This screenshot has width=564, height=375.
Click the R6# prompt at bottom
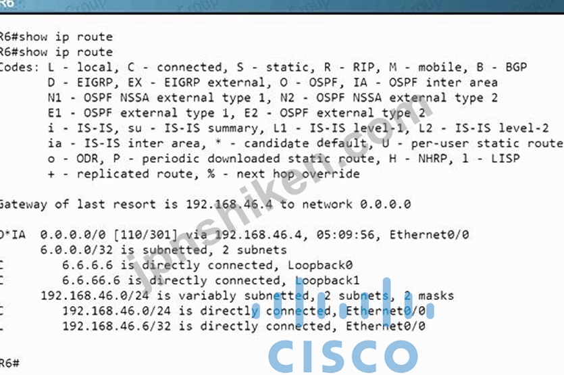pos(9,363)
